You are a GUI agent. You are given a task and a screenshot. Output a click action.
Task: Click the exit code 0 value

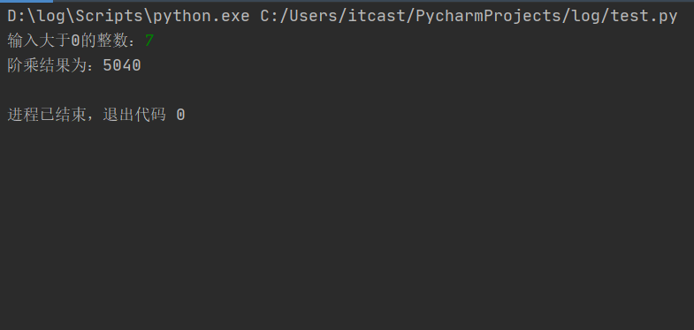(x=180, y=116)
